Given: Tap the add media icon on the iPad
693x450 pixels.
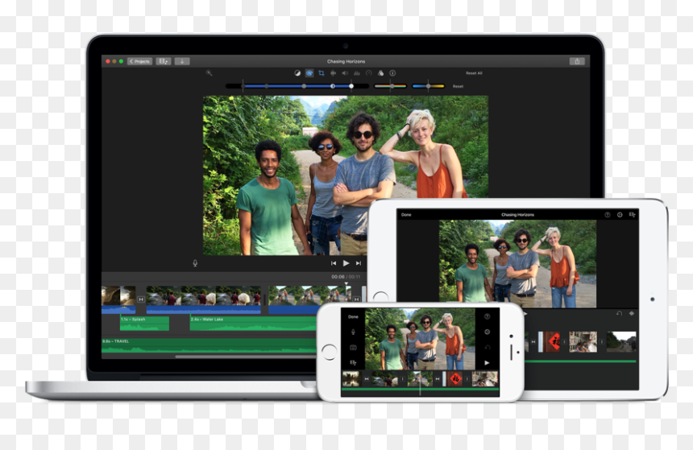Looking at the screenshot, I should tap(633, 215).
